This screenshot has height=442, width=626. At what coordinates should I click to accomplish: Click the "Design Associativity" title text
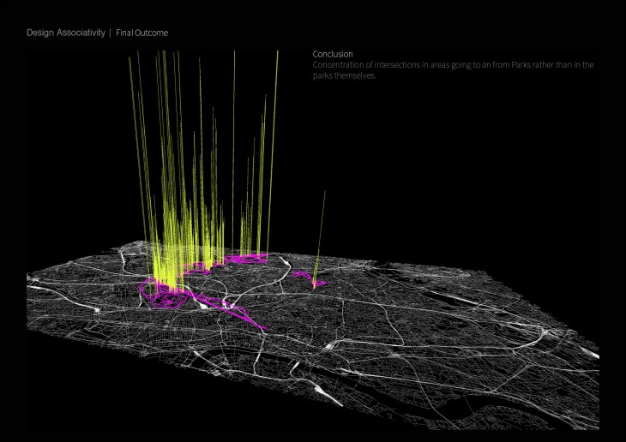pos(65,33)
